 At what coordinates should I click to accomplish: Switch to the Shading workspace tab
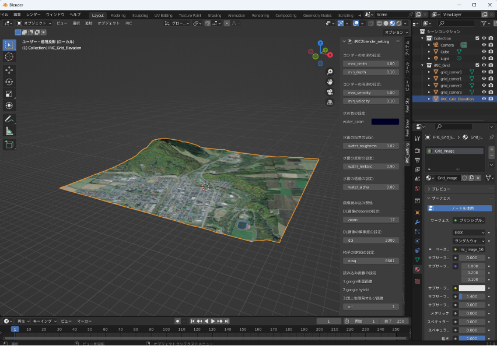(x=214, y=15)
